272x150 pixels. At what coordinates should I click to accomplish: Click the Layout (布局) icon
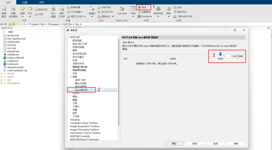pos(133,9)
